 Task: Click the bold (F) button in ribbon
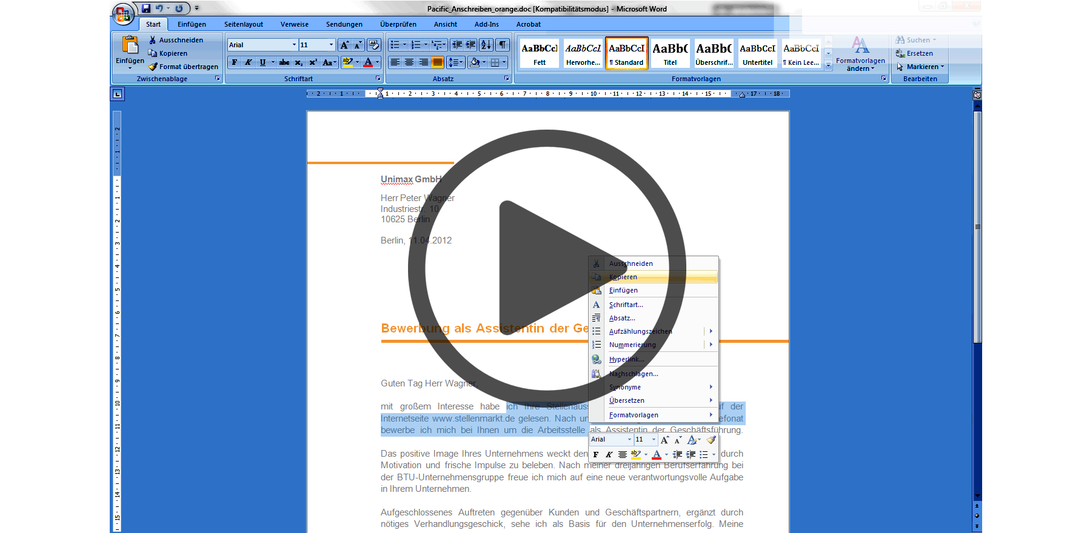[x=235, y=62]
